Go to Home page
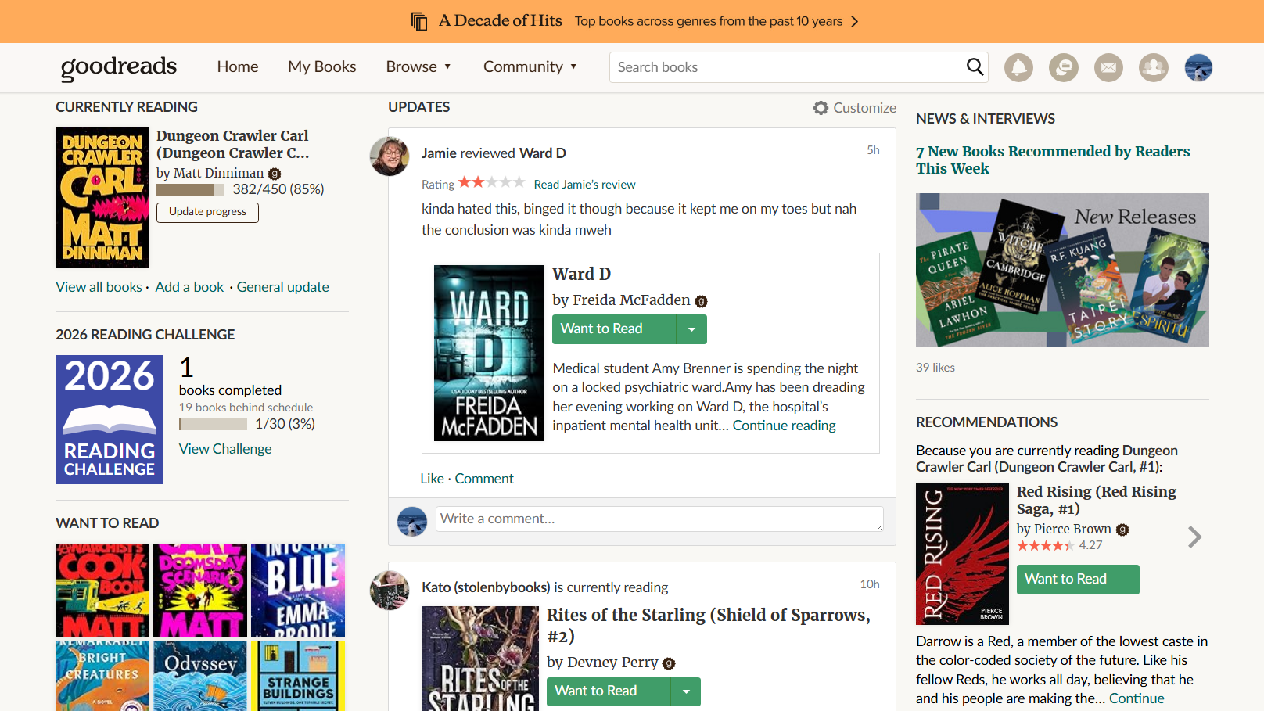1264x711 pixels. point(238,66)
